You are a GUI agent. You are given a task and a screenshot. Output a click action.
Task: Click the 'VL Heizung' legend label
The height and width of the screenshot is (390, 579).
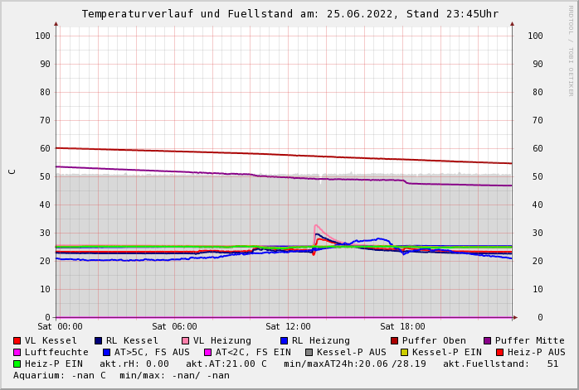pyautogui.click(x=222, y=340)
